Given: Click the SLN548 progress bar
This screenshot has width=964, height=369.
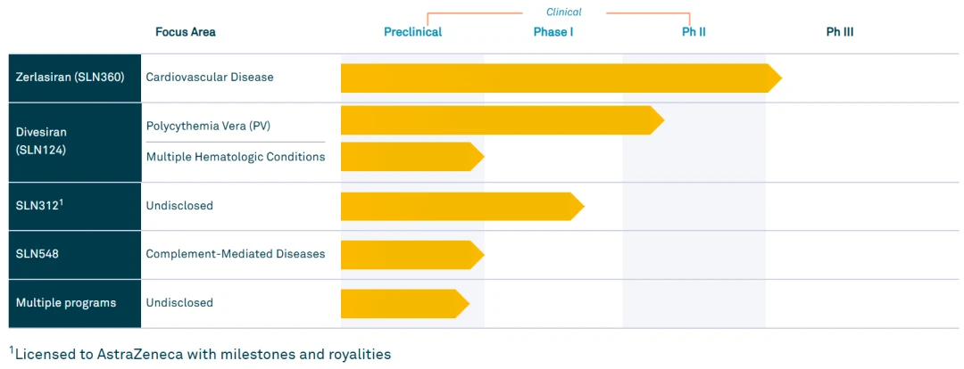Looking at the screenshot, I should coord(412,255).
